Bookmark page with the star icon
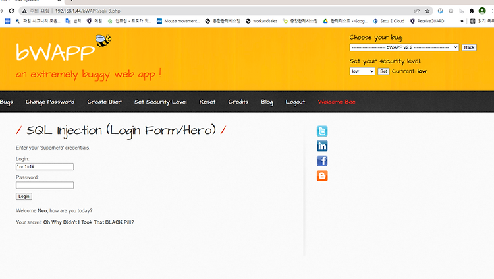 [x=427, y=11]
